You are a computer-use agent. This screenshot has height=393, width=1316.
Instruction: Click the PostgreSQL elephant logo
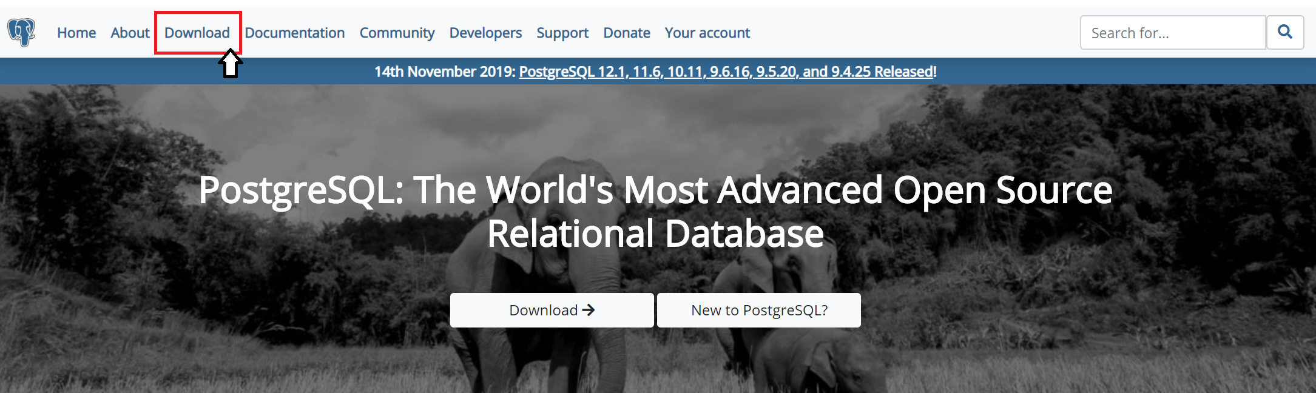click(21, 32)
